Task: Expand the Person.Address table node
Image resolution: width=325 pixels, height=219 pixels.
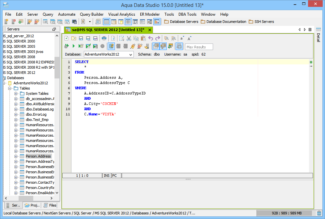Action: [x=16, y=156]
